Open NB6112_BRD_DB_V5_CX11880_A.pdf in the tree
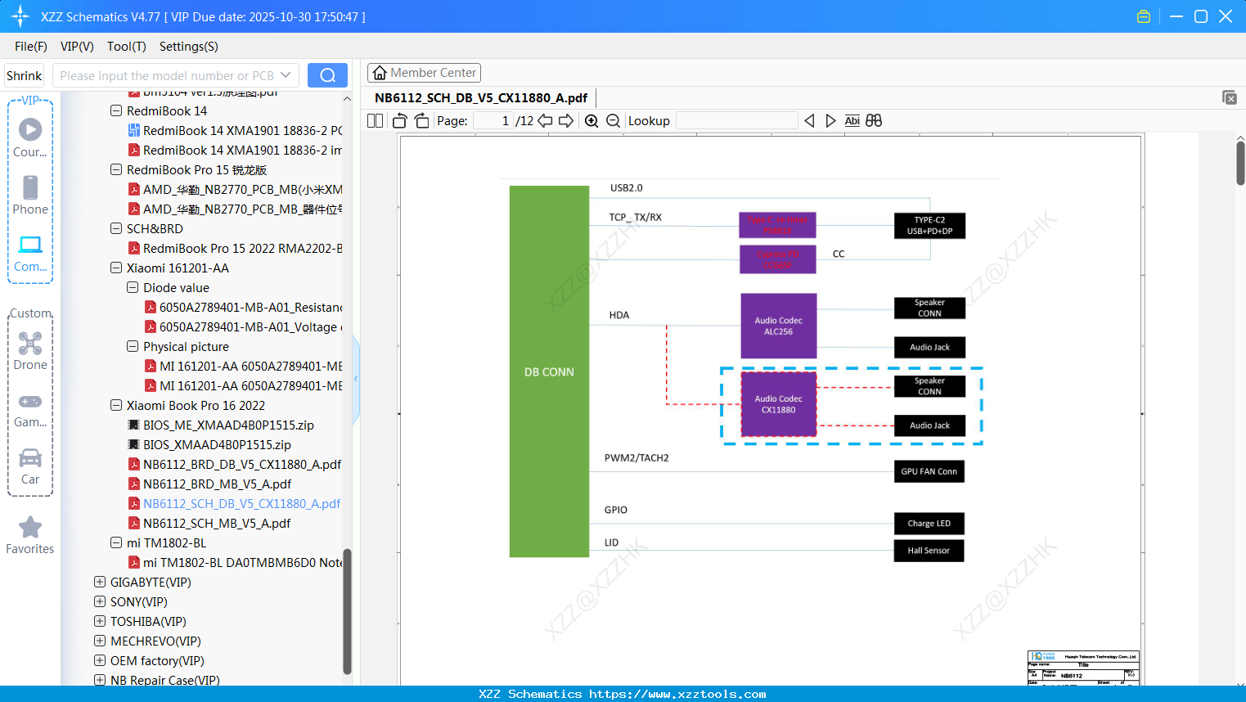1246x702 pixels. coord(235,465)
